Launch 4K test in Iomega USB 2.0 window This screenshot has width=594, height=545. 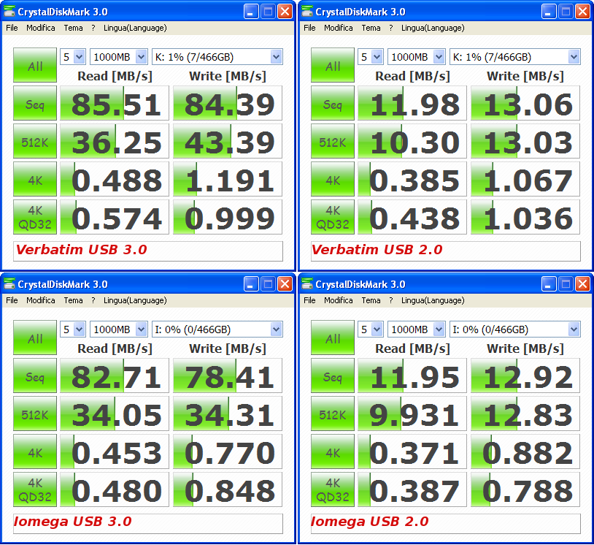coord(333,451)
